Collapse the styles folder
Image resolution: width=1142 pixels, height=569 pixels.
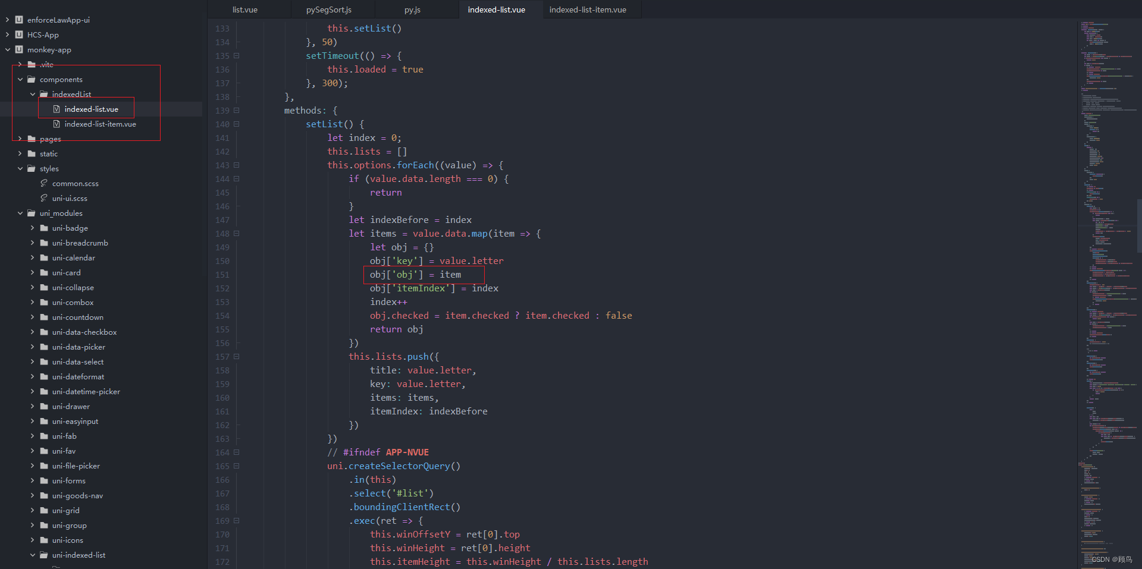coord(20,168)
